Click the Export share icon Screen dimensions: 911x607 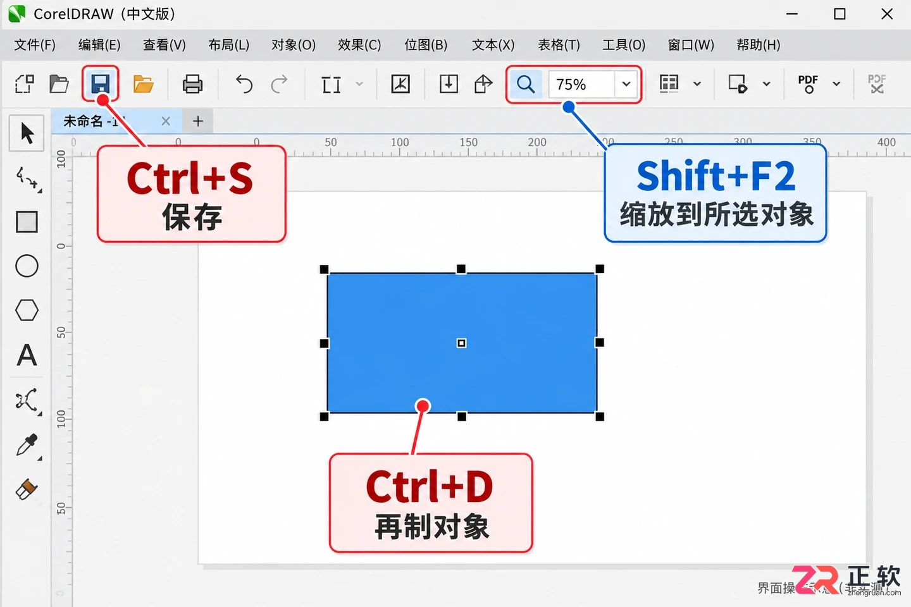[483, 83]
